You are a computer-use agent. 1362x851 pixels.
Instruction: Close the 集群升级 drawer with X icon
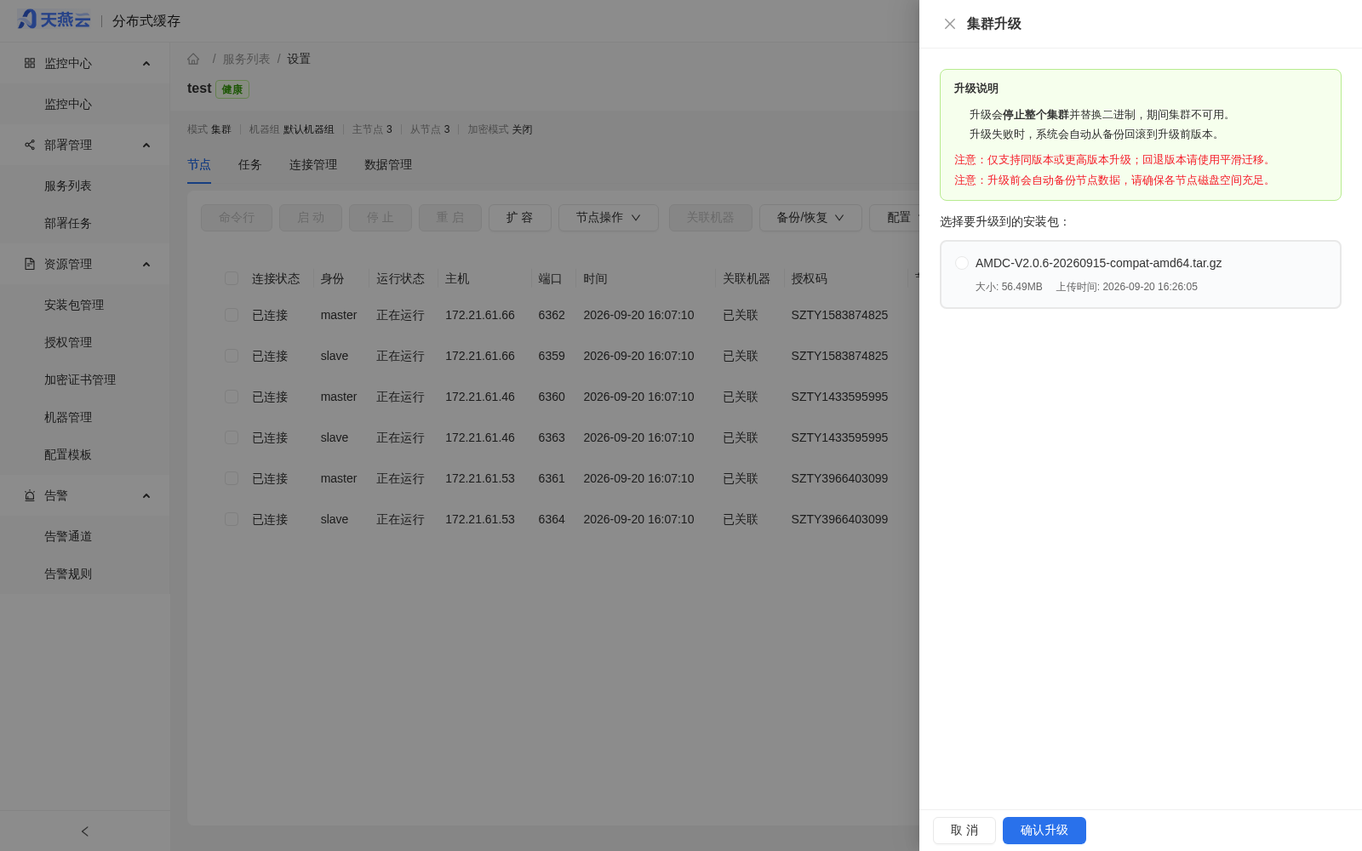click(x=950, y=24)
